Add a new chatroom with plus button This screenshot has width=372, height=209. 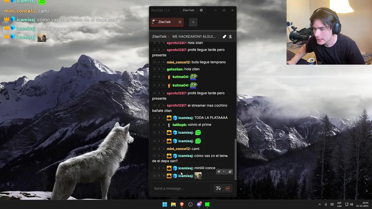point(193,22)
